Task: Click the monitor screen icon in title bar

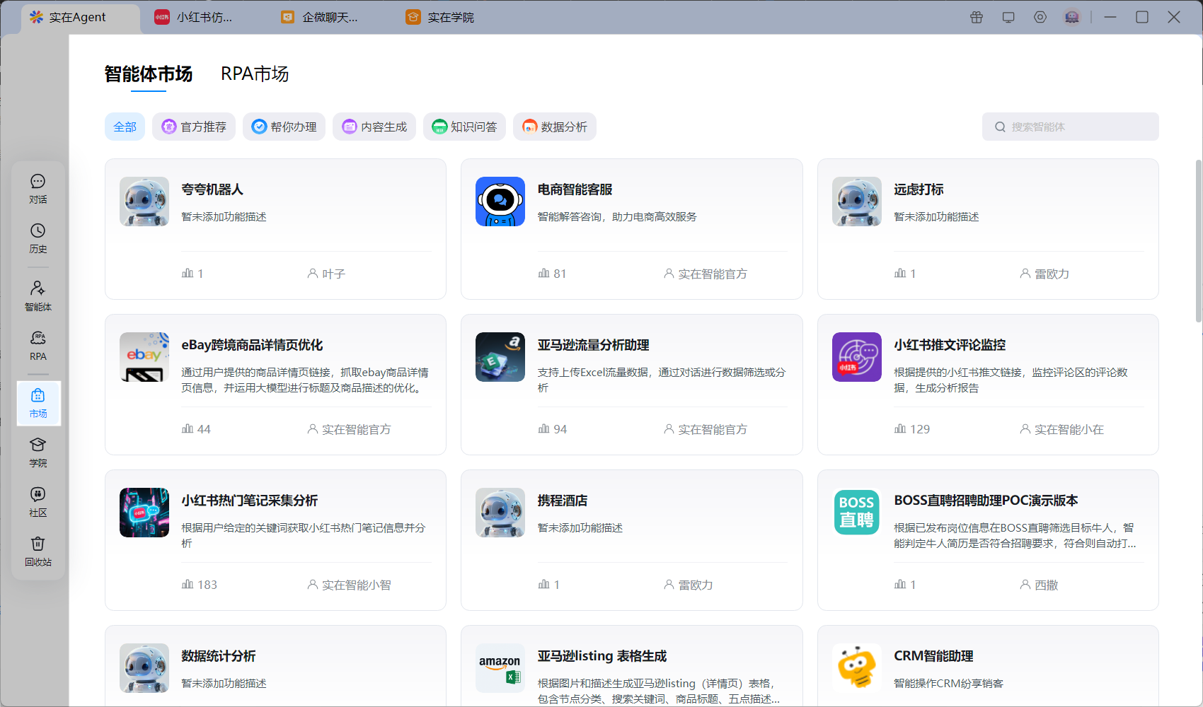Action: pos(1008,17)
